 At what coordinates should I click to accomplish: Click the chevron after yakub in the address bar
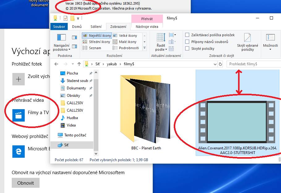tap(120, 64)
